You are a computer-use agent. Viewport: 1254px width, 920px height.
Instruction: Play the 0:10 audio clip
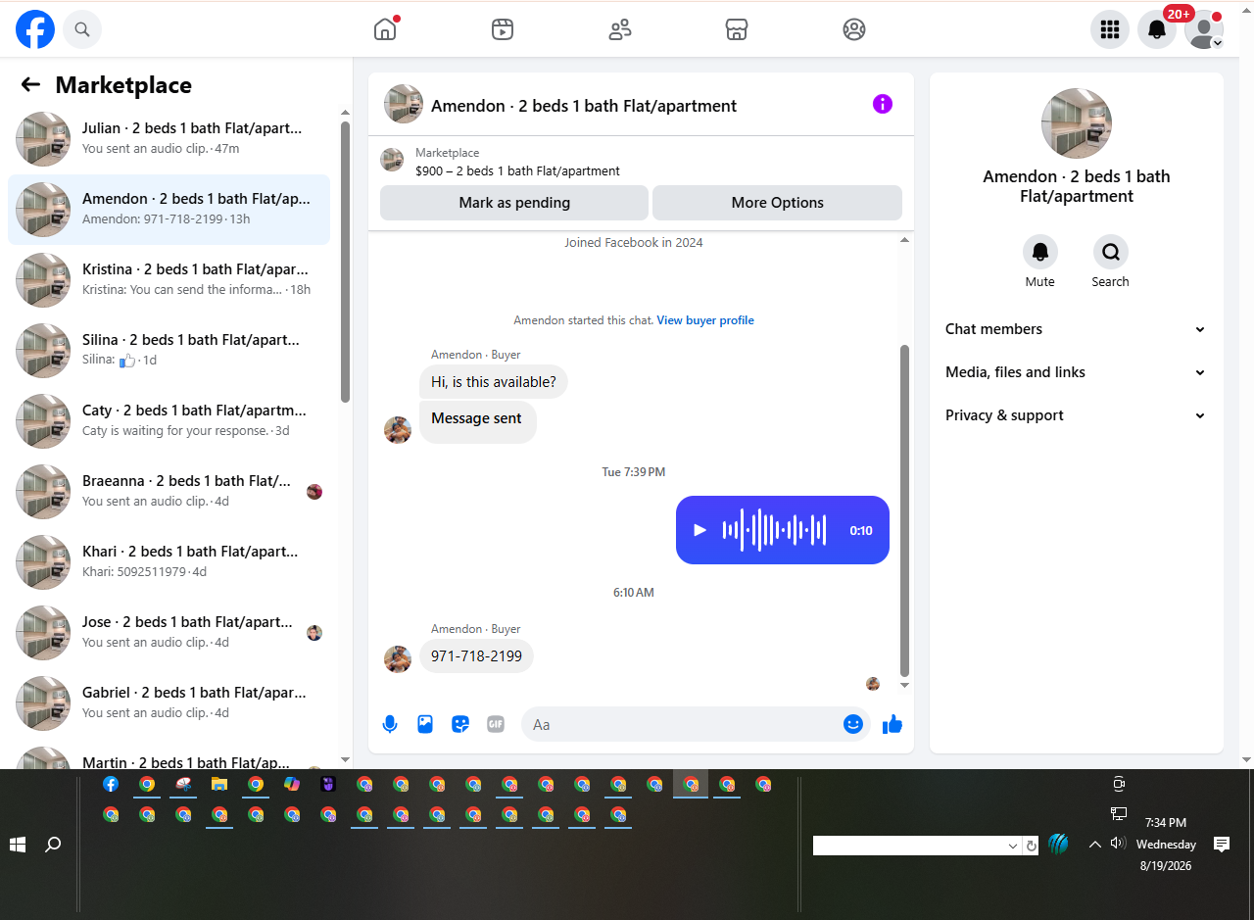pyautogui.click(x=699, y=530)
